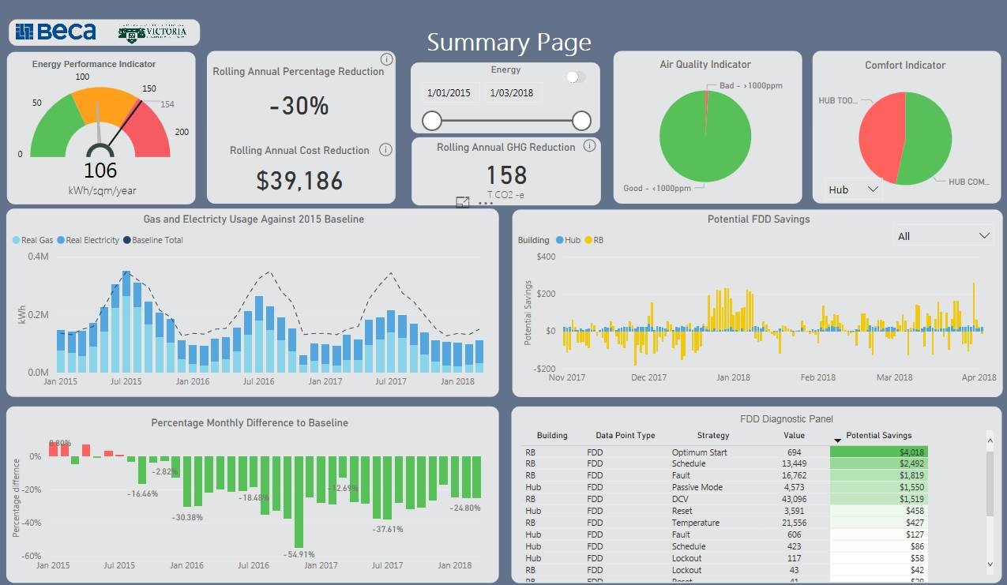Click the 1/03/2018 end date field
The width and height of the screenshot is (1007, 585).
click(512, 93)
